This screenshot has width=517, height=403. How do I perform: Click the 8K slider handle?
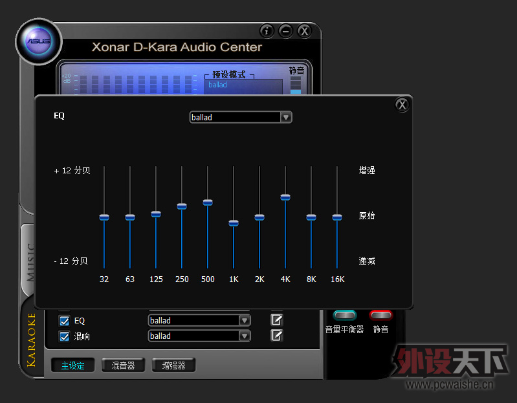point(311,217)
